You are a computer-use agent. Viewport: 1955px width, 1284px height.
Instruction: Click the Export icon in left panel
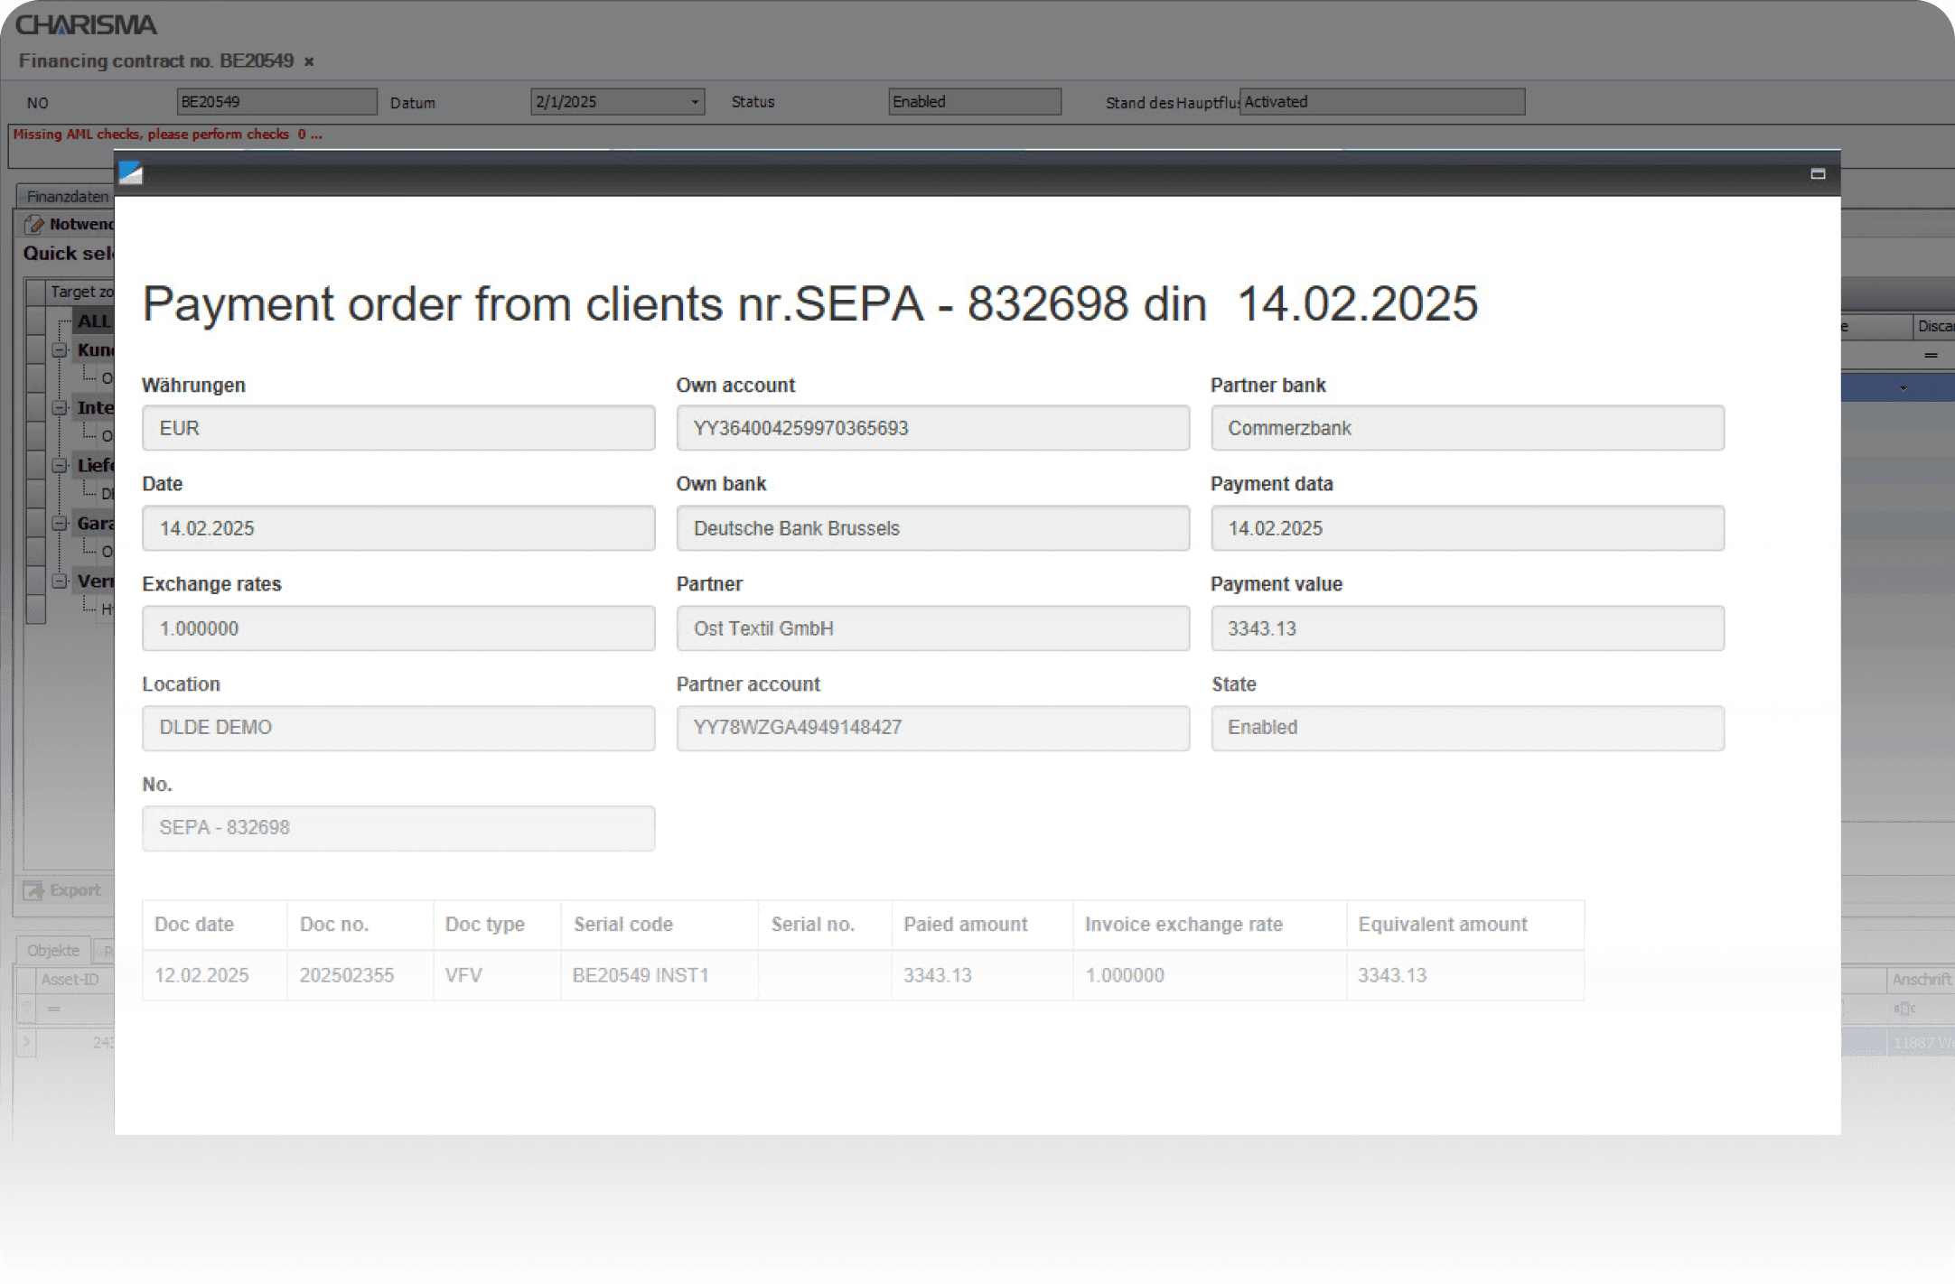pyautogui.click(x=33, y=890)
